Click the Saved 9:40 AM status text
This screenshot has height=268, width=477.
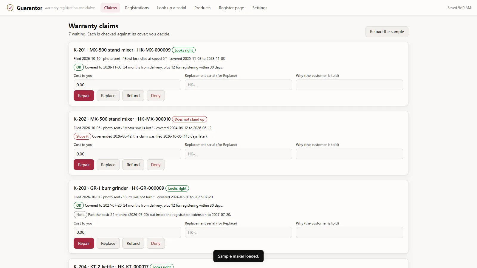pos(459,8)
